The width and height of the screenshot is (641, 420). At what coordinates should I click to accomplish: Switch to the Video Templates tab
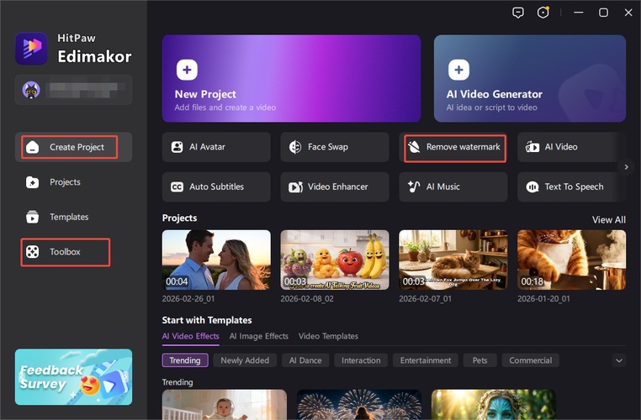328,336
